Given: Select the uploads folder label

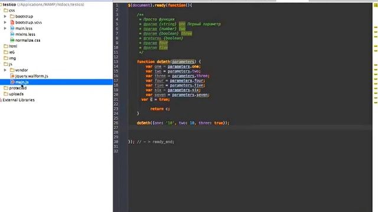Looking at the screenshot, I should (x=16, y=94).
